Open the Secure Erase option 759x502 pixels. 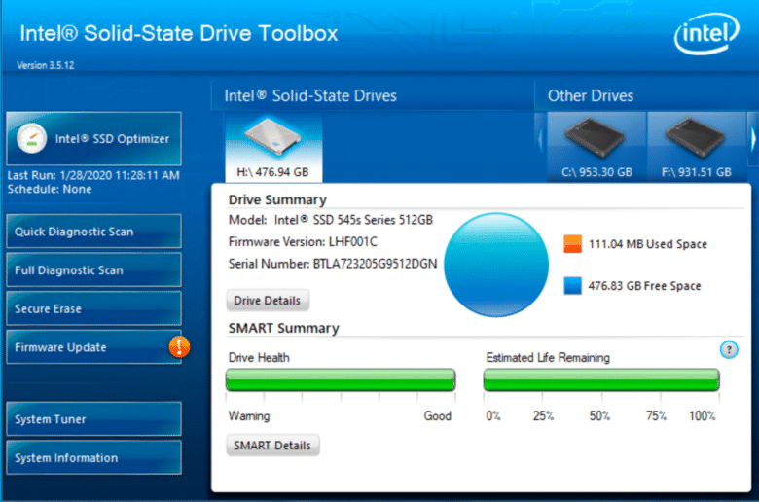(x=94, y=308)
